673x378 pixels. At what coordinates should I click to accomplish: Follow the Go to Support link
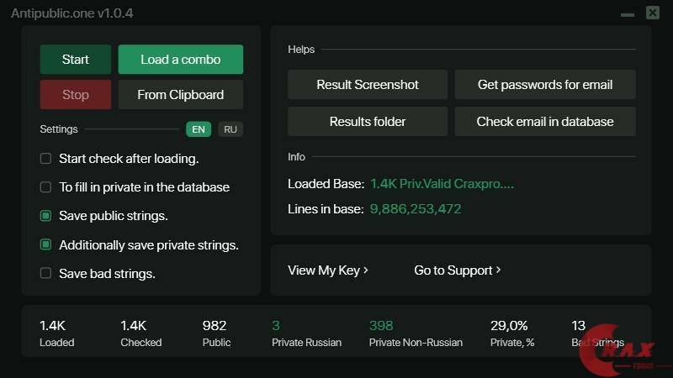click(x=458, y=270)
